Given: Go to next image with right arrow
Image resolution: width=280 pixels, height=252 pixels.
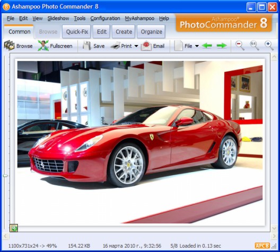Looking at the screenshot, I should point(222,46).
